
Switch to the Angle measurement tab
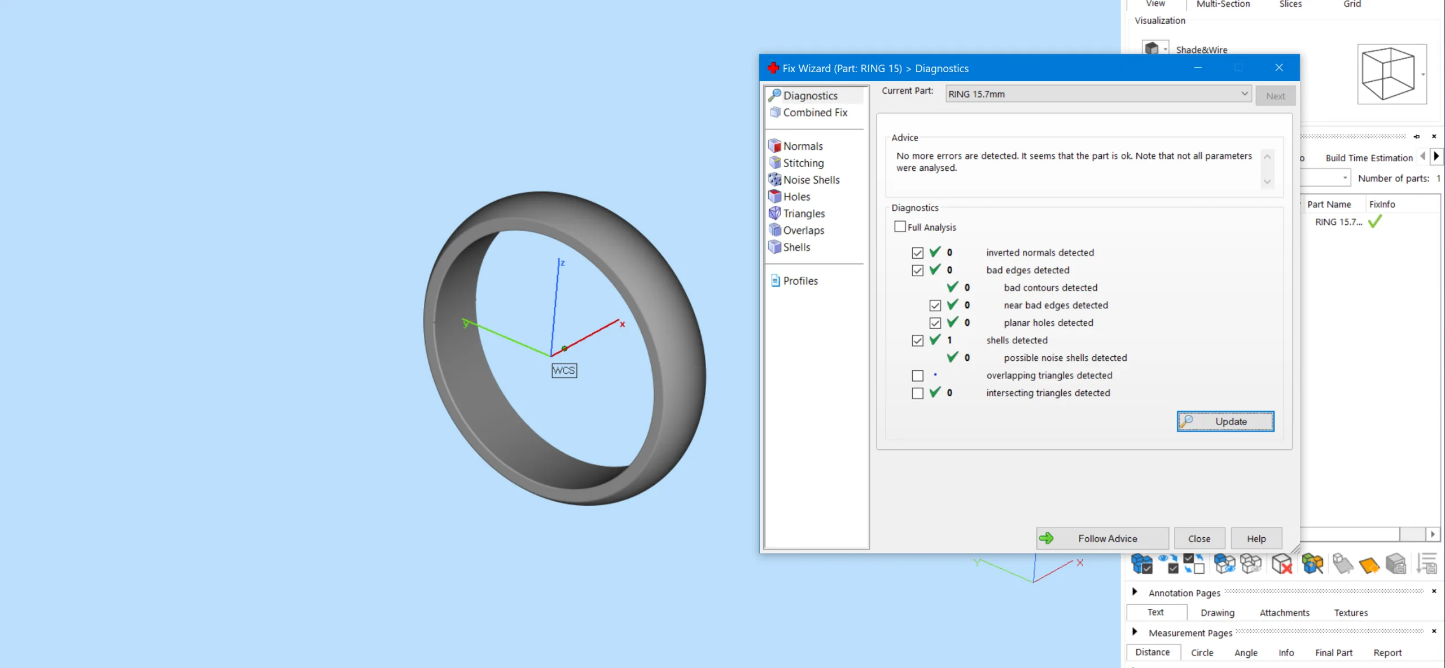point(1246,652)
